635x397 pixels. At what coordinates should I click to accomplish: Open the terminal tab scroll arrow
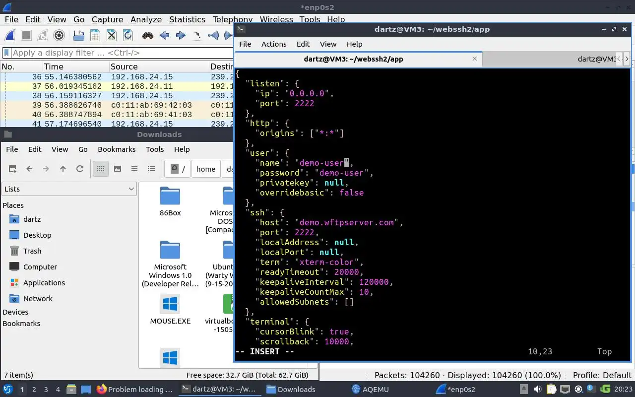click(x=627, y=59)
